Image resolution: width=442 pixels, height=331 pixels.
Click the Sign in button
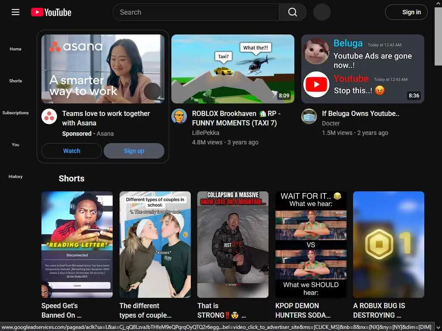point(406,12)
